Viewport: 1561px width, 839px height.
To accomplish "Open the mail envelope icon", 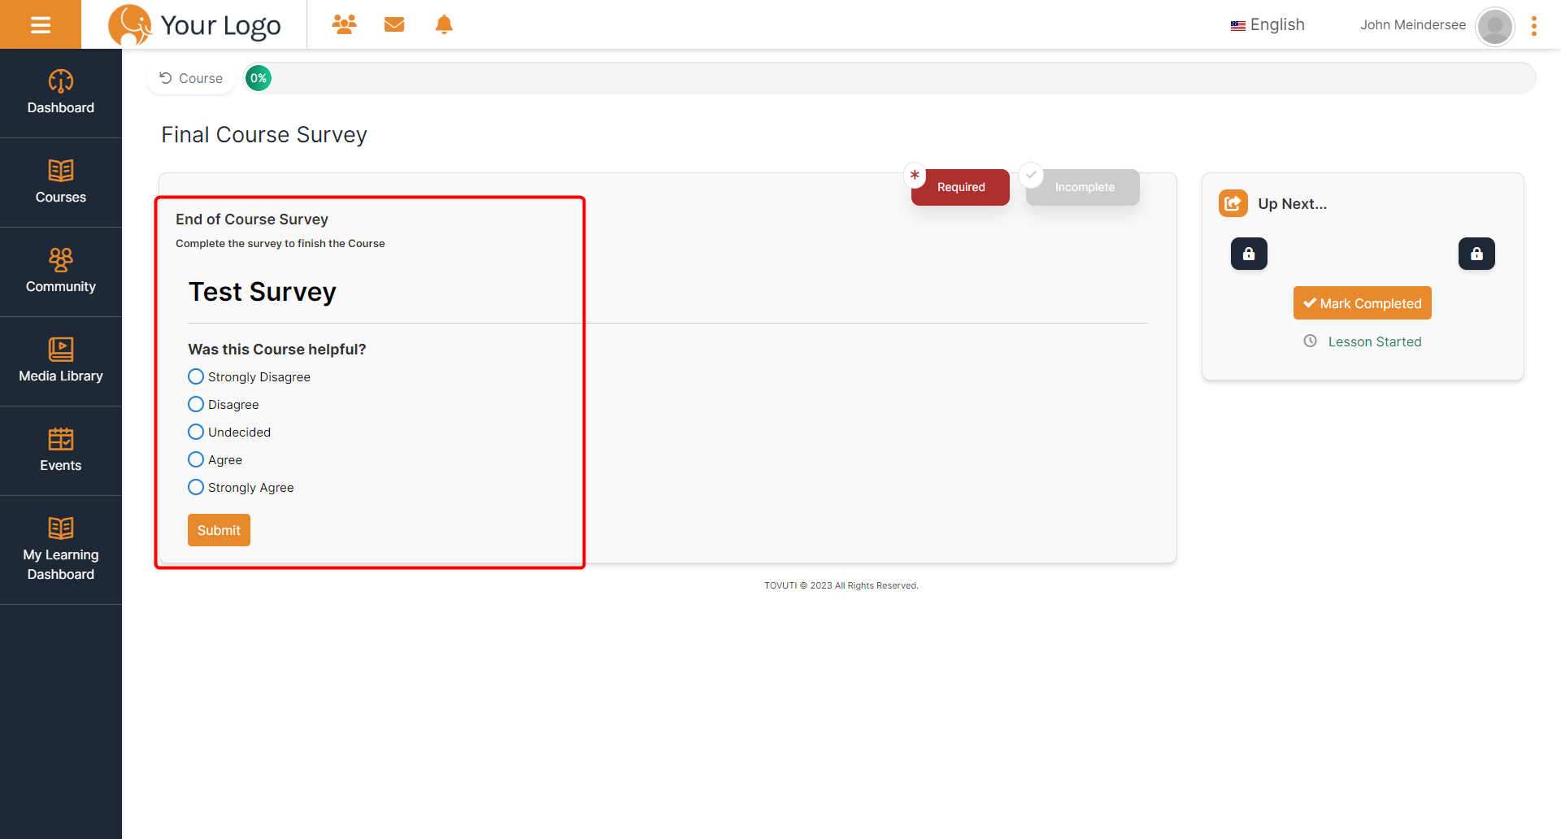I will click(x=394, y=24).
